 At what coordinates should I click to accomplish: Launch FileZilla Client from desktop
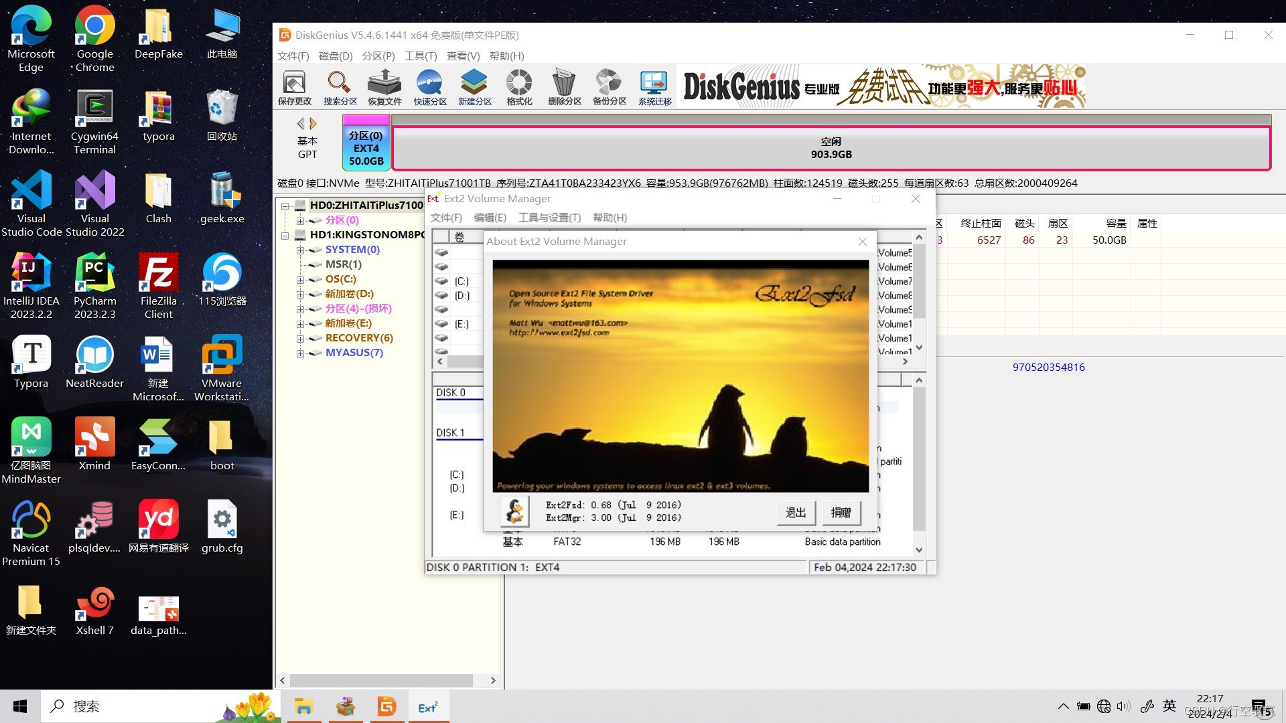pyautogui.click(x=158, y=287)
